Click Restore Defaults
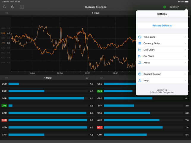The width and height of the screenshot is (191, 143). coord(162,26)
